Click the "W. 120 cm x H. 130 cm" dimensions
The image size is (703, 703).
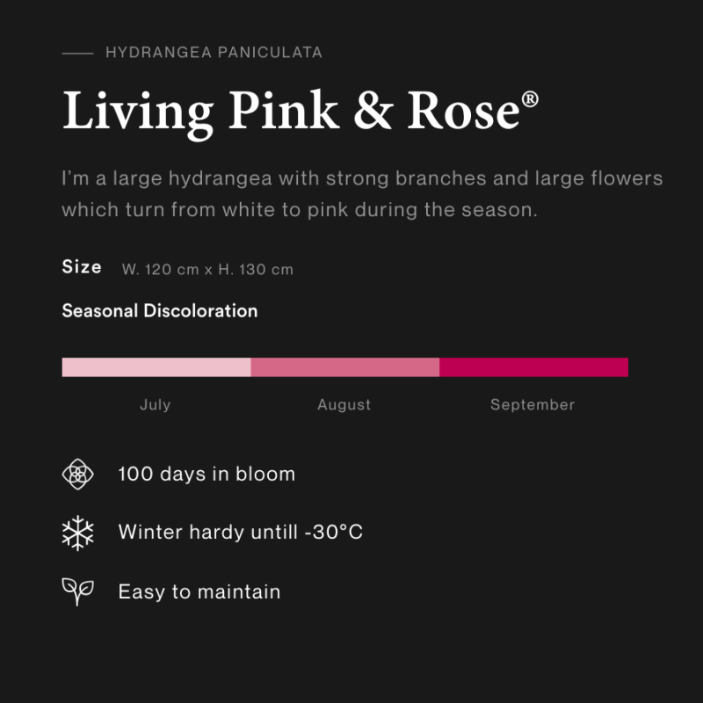click(207, 270)
